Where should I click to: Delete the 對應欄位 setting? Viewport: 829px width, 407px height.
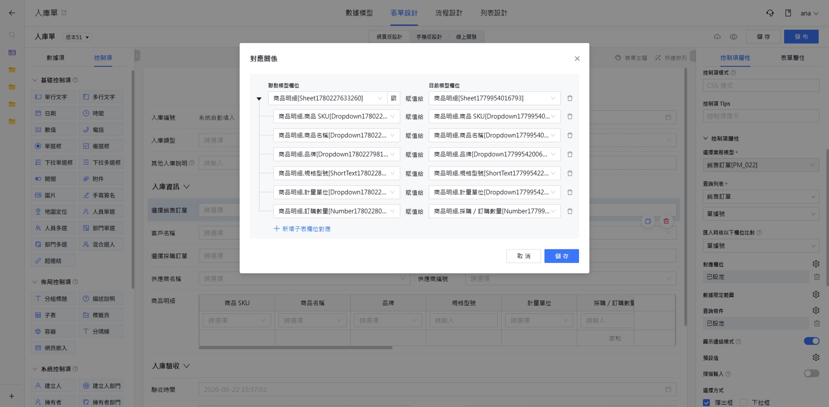click(816, 277)
